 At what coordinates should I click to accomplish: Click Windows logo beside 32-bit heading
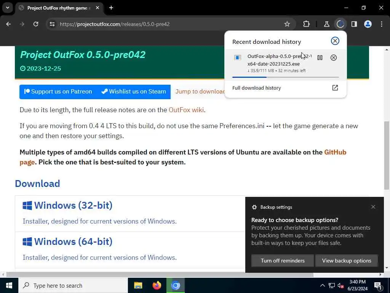point(27,206)
